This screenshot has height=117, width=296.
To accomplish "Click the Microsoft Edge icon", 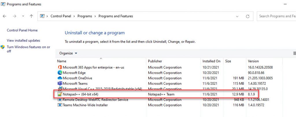I will click(60, 73).
